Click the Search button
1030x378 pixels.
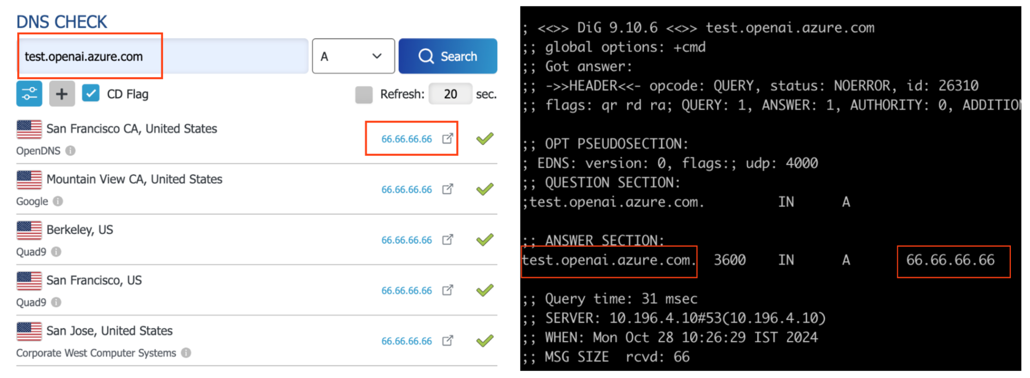(x=448, y=56)
